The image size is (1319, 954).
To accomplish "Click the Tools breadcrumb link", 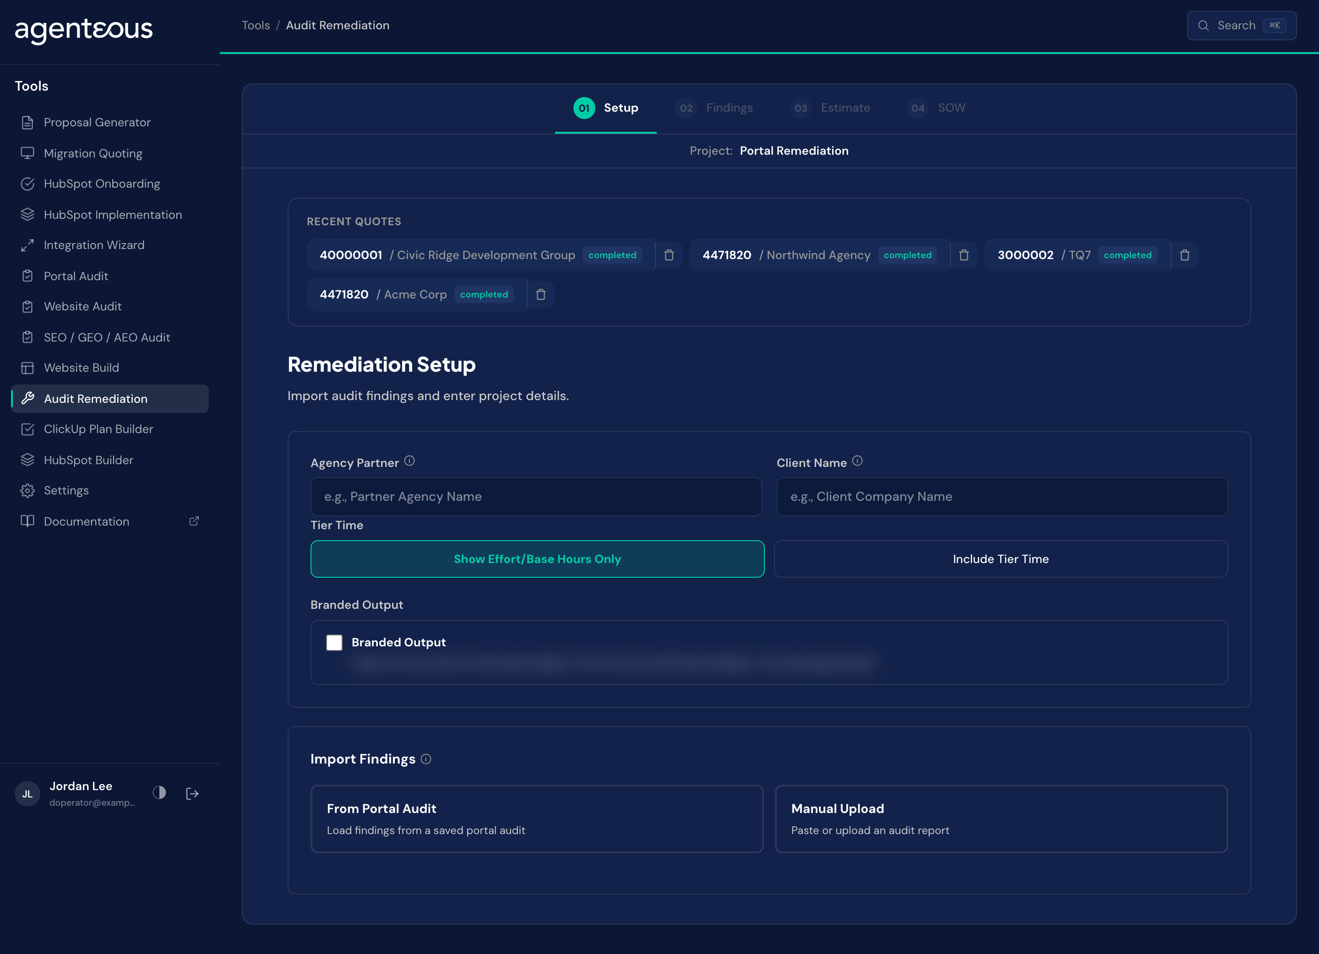I will point(256,26).
